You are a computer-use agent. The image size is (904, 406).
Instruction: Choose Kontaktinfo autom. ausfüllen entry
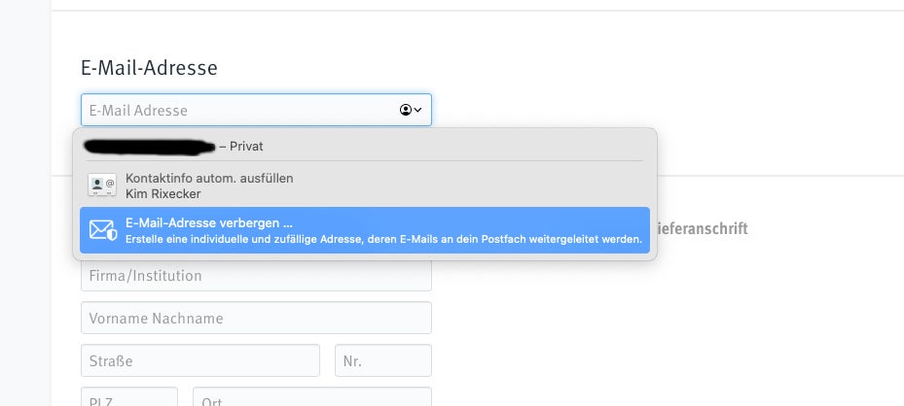(x=364, y=186)
